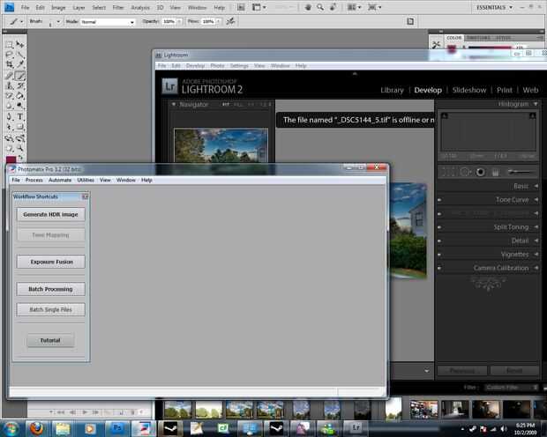Select the Crop tool in Photoshop toolbox
547x437 pixels.
tap(10, 64)
